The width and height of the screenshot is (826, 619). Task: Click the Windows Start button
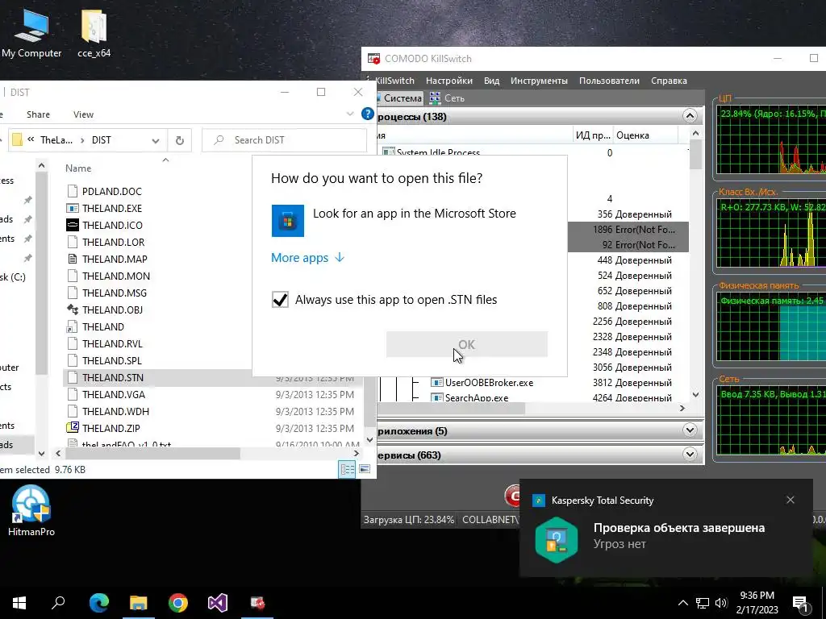(x=19, y=603)
